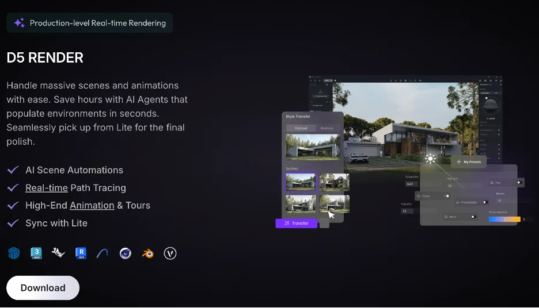Switch to the Stylized tab
539x308 pixels.
301,128
